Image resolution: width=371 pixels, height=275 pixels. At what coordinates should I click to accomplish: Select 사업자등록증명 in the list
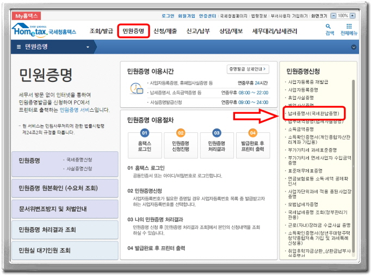click(x=303, y=90)
